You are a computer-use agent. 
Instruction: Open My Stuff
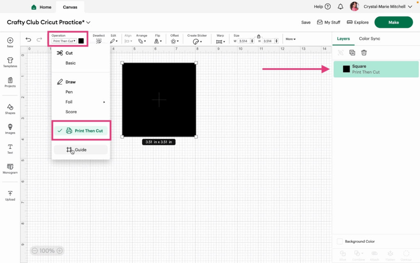(x=329, y=22)
